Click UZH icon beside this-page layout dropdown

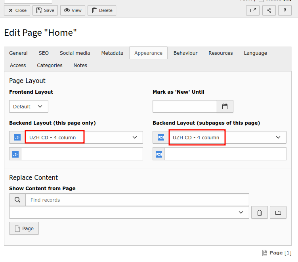point(17,137)
